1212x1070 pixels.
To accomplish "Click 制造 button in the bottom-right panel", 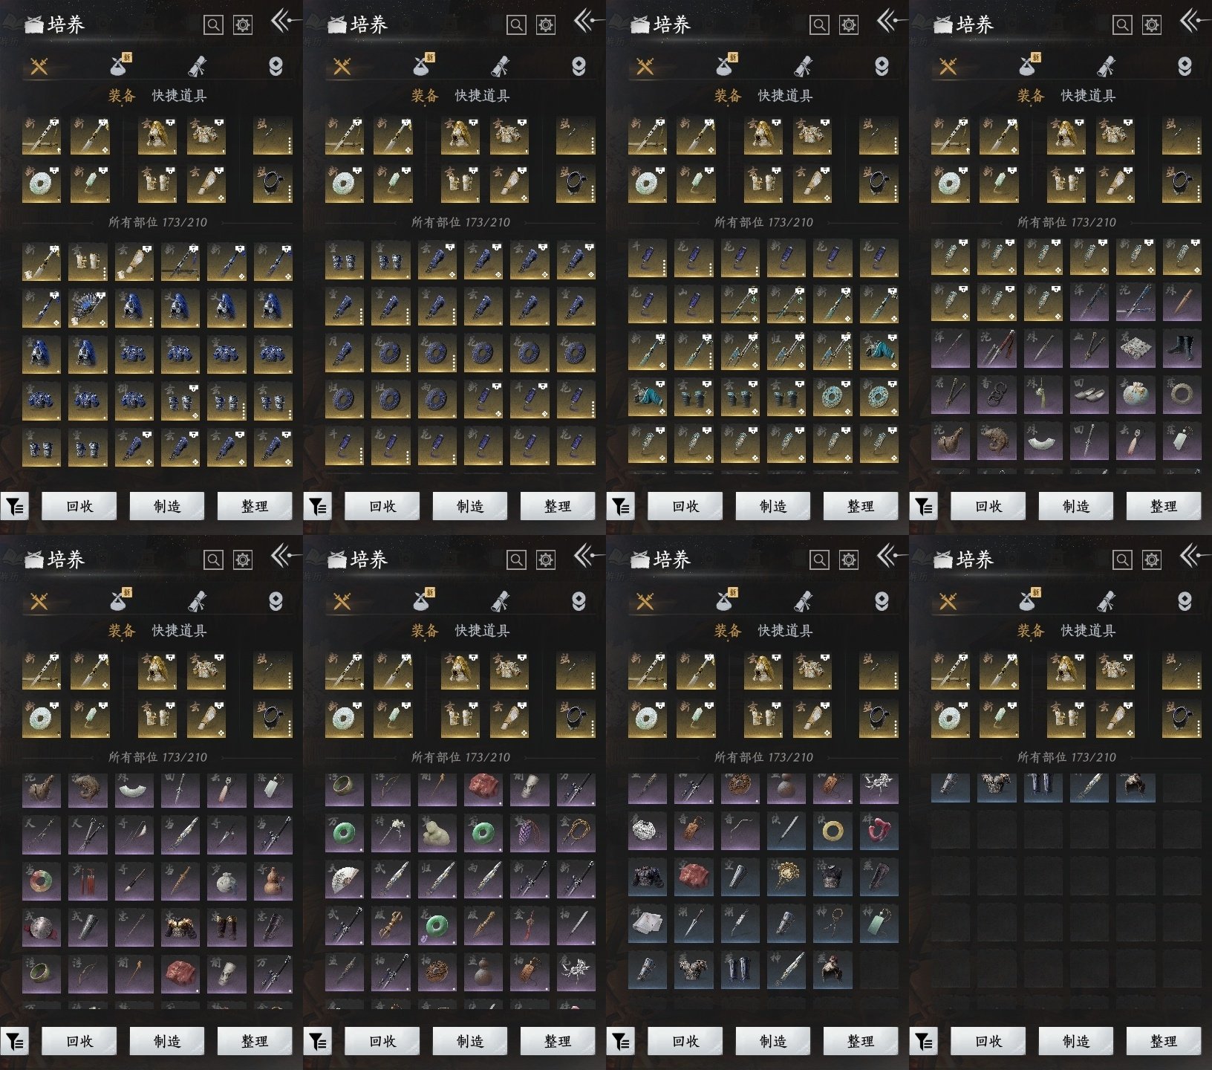I will (1076, 1041).
